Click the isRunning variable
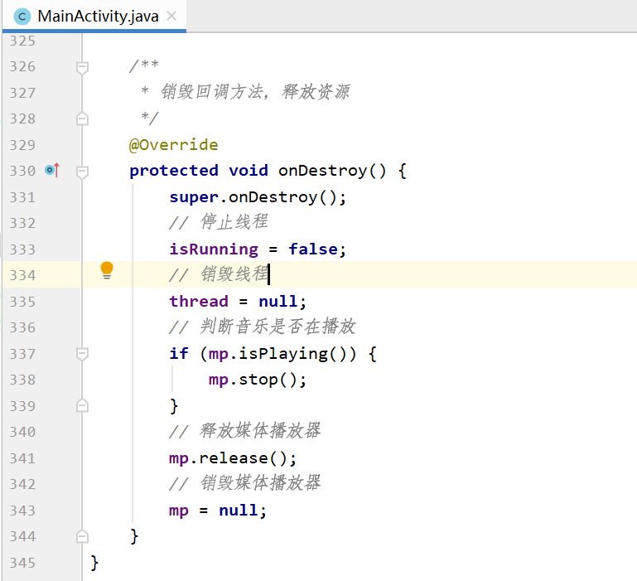637x581 pixels. point(214,249)
